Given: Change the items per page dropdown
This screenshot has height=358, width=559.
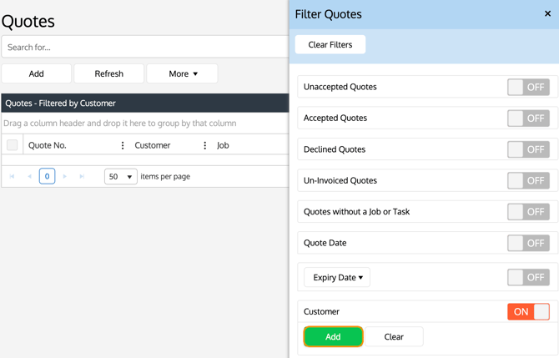Looking at the screenshot, I should [121, 177].
